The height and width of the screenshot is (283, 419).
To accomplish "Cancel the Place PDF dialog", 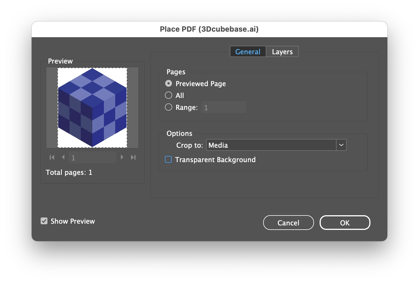I will tap(288, 223).
